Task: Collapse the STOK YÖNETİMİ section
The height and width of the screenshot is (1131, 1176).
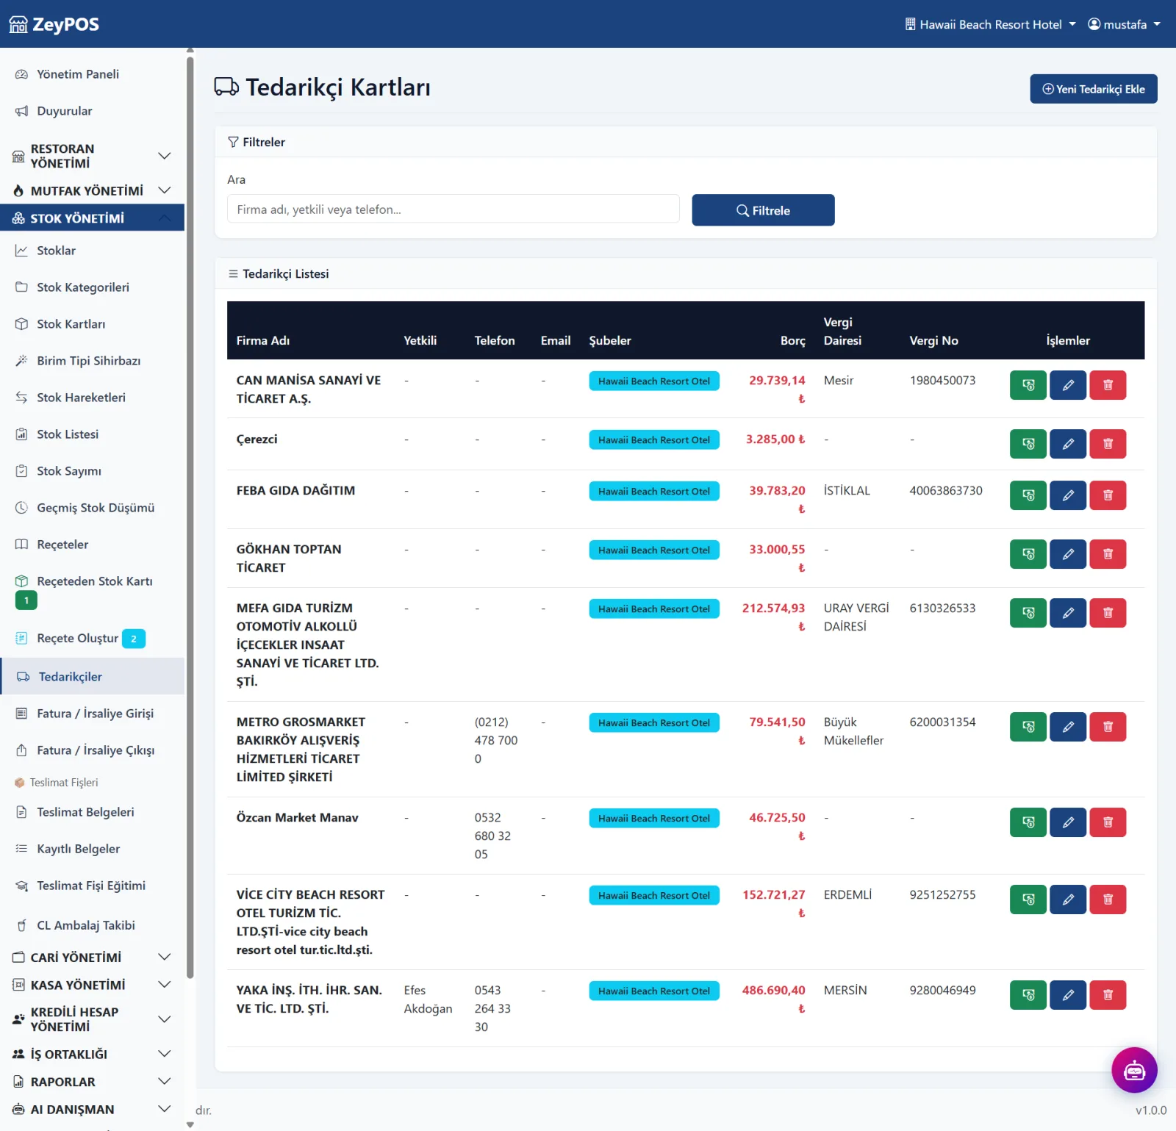Action: click(x=92, y=218)
